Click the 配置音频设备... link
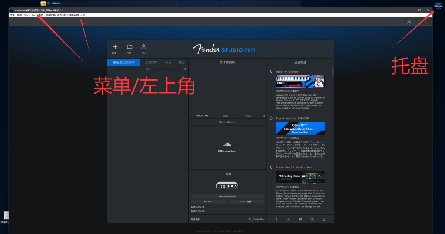 [x=198, y=207]
